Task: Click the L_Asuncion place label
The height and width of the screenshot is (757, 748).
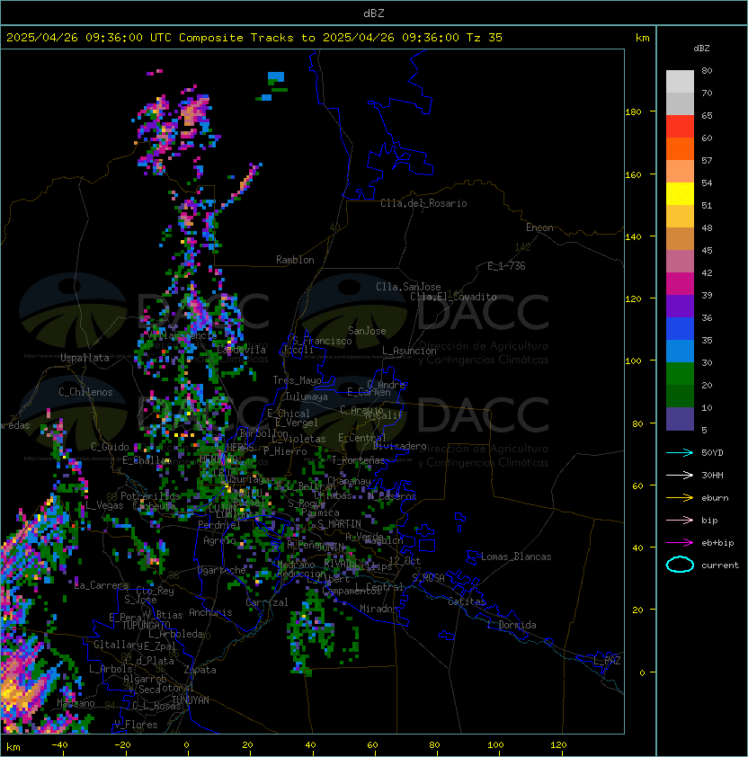Action: [x=409, y=351]
